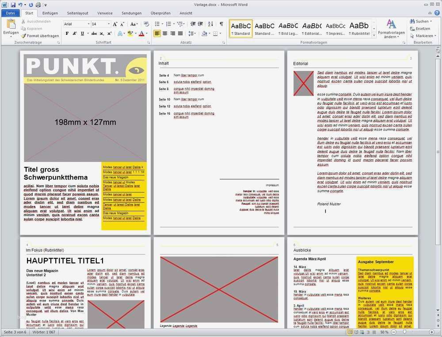The height and width of the screenshot is (337, 442).
Task: Open the Suchen dropdown arrow
Action: point(431,21)
